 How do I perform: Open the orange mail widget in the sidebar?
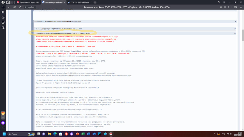coord(3,113)
